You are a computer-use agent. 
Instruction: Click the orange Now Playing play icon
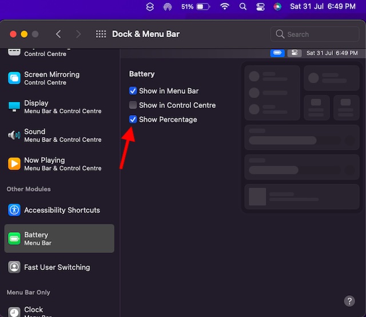coord(14,164)
